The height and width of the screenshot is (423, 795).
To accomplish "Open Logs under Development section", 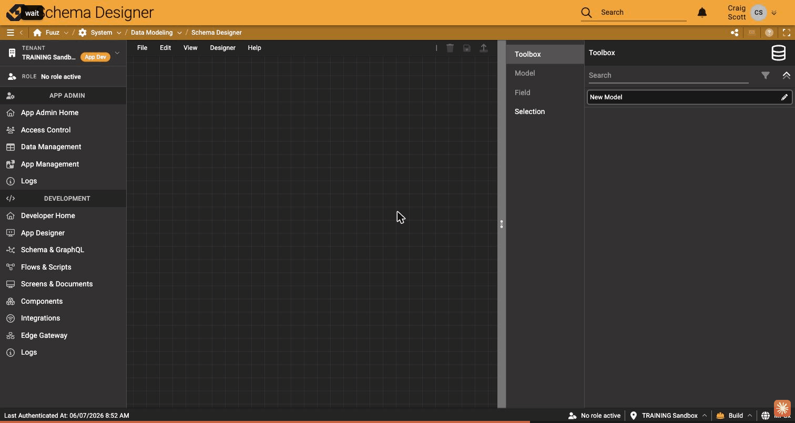I will (63, 352).
